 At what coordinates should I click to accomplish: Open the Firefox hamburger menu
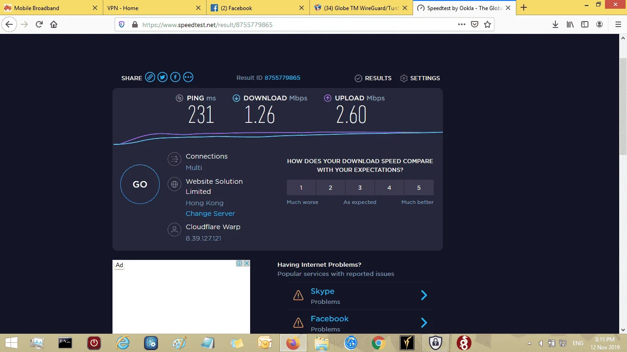617,24
